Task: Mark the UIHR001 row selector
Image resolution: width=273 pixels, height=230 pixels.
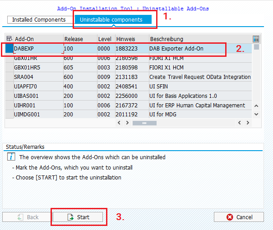Action: click(9, 105)
